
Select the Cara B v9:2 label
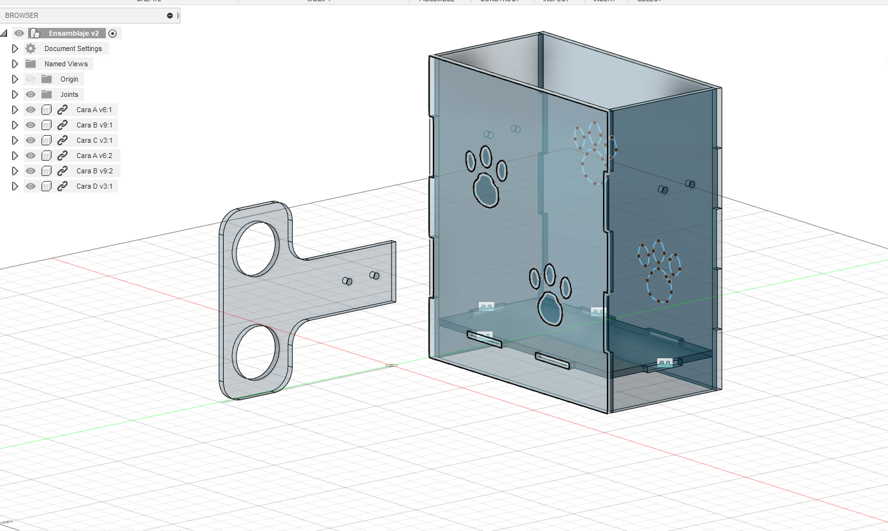94,171
